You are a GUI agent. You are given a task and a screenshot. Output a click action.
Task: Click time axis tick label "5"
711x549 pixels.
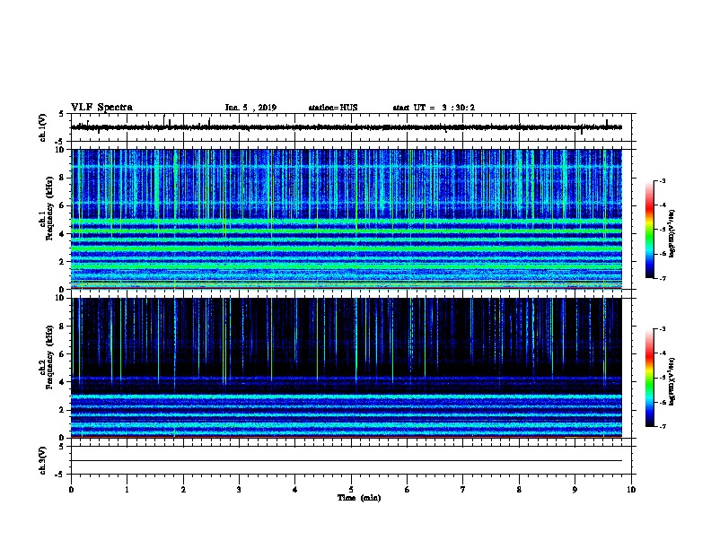coord(351,490)
